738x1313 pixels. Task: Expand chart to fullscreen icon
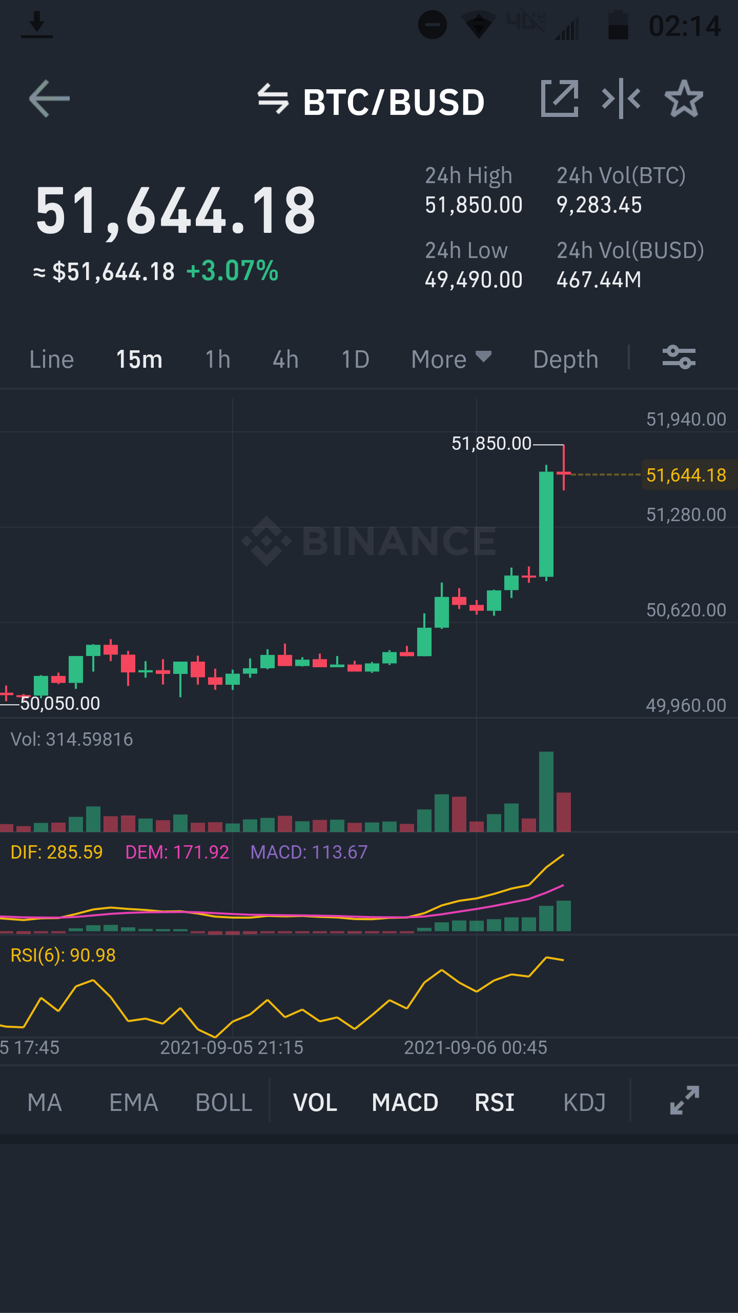pos(685,1100)
